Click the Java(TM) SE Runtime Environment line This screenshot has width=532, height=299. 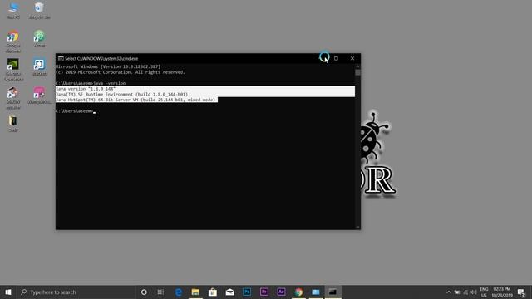pos(122,94)
